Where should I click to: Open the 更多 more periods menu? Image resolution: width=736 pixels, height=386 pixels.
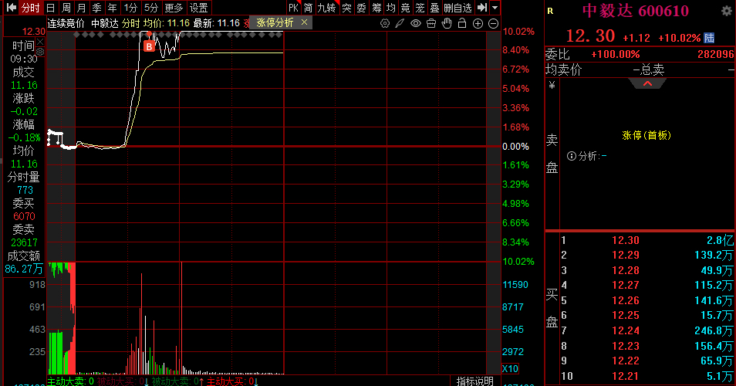pos(174,8)
